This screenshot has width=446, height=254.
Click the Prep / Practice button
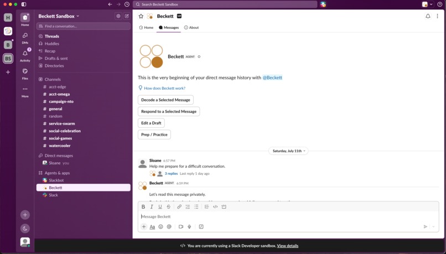[154, 134]
